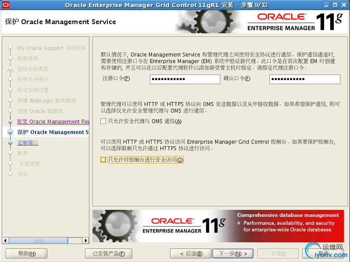Click the 检查先决条件 step text

click(33, 79)
